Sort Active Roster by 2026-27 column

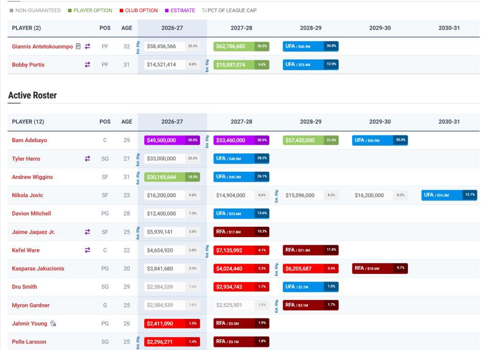click(172, 122)
